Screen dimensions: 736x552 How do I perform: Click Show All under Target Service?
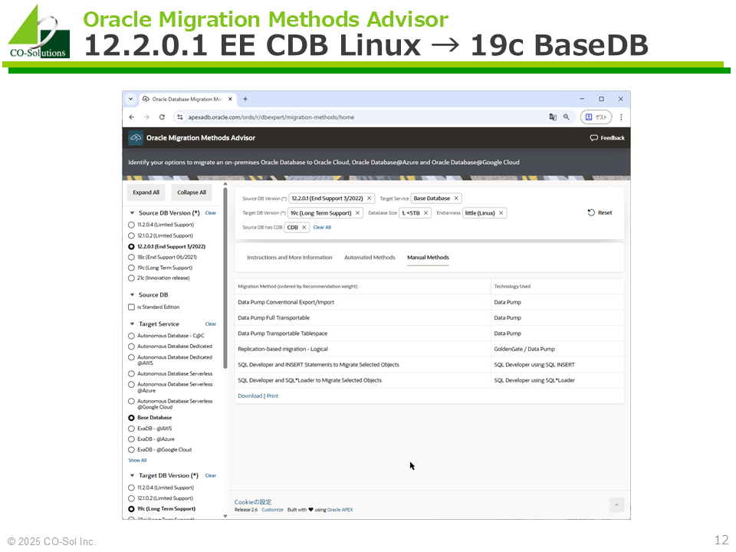(137, 461)
